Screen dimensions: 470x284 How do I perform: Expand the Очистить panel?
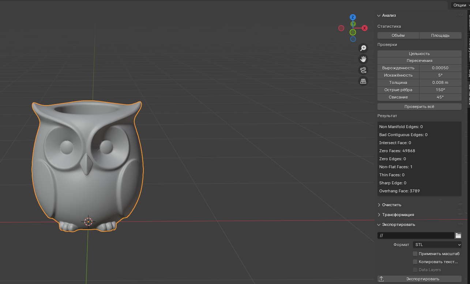pos(392,205)
